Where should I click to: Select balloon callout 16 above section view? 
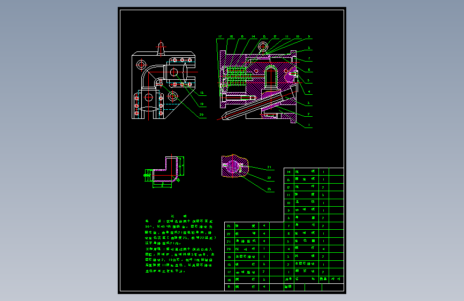(231, 37)
